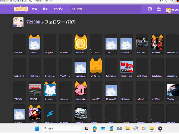Open the kobe411 username link

click(19, 76)
